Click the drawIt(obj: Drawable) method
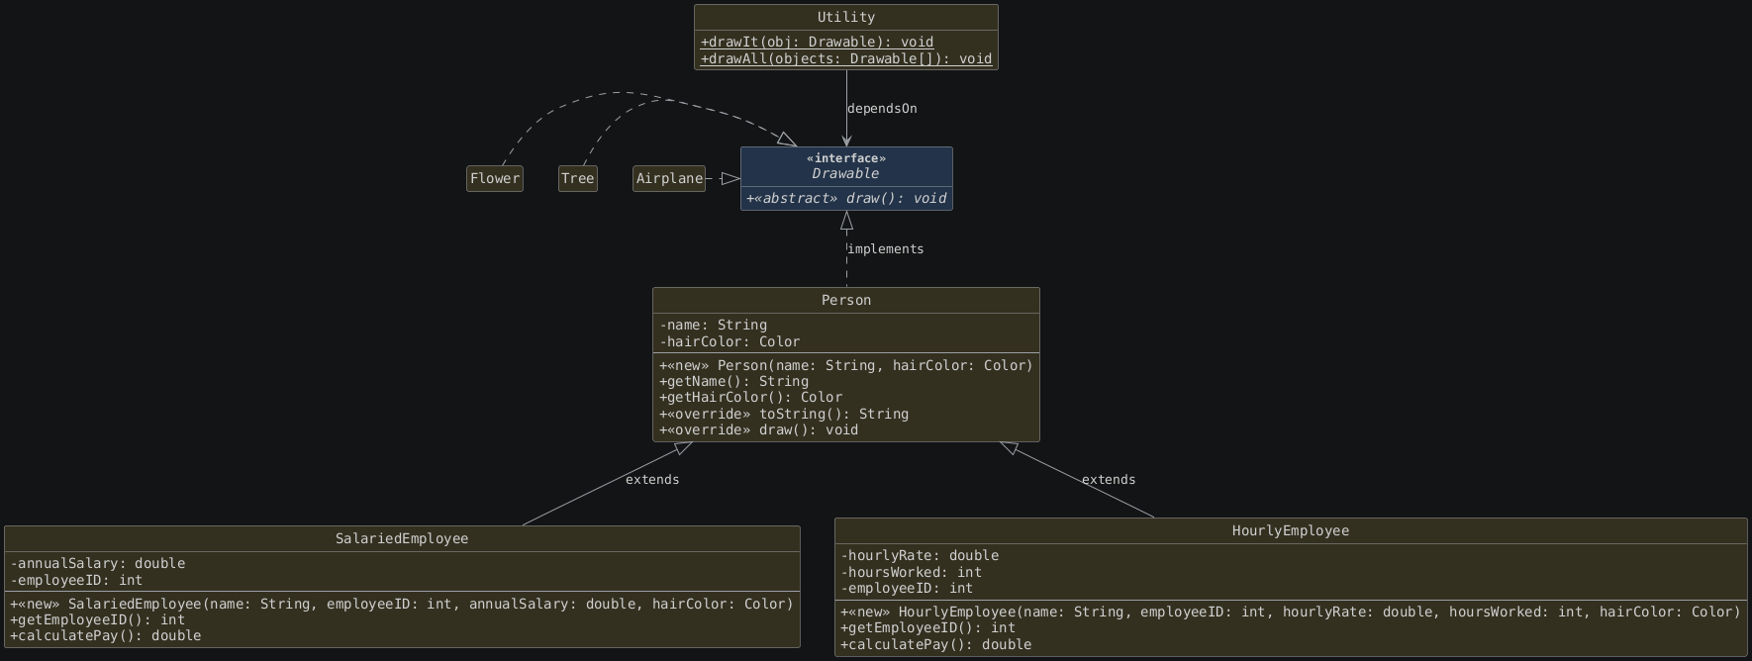Image resolution: width=1752 pixels, height=661 pixels. point(817,42)
